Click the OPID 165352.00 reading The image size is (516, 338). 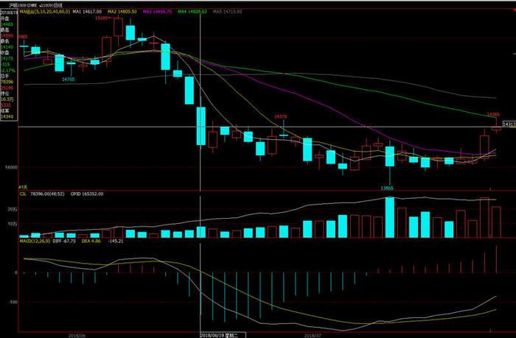(x=87, y=194)
